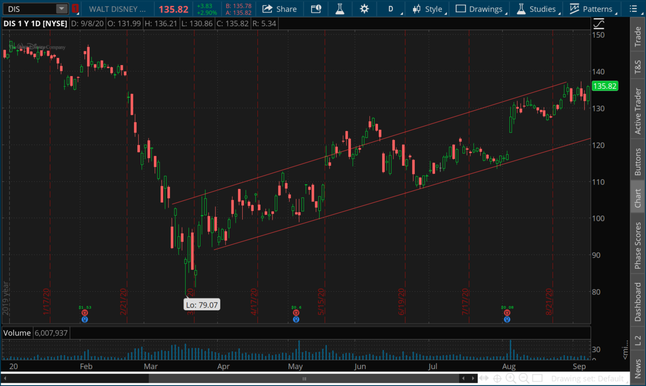Open the Patterns menu
The height and width of the screenshot is (386, 646).
tap(591, 9)
